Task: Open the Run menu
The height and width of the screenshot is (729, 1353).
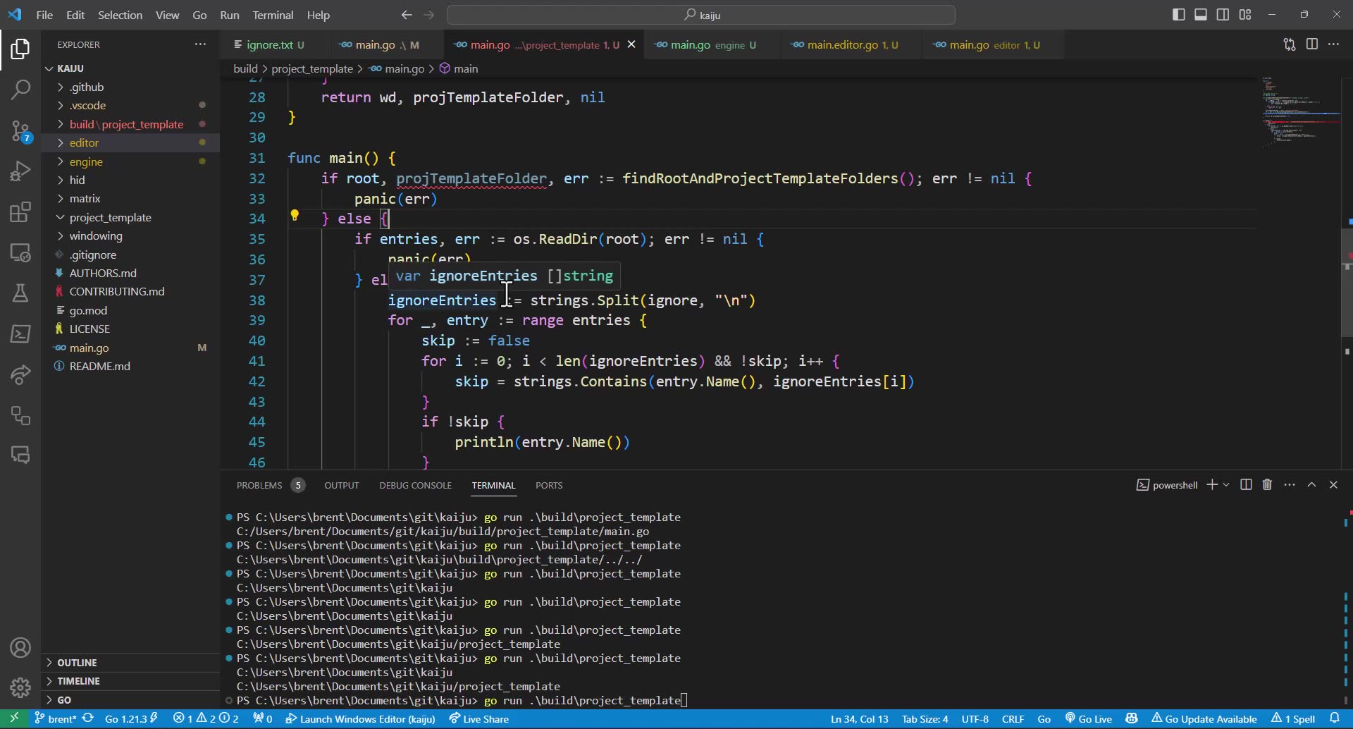Action: click(x=228, y=15)
